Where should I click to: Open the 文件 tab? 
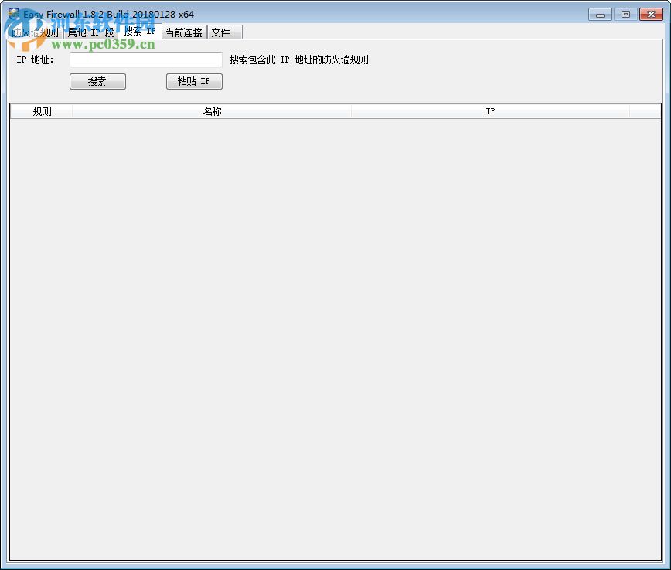pyautogui.click(x=223, y=32)
